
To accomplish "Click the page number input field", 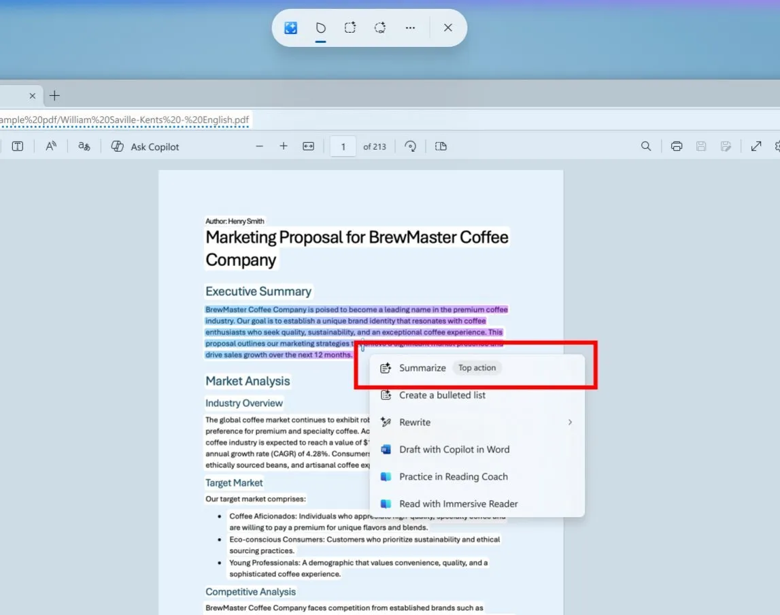I will (343, 146).
